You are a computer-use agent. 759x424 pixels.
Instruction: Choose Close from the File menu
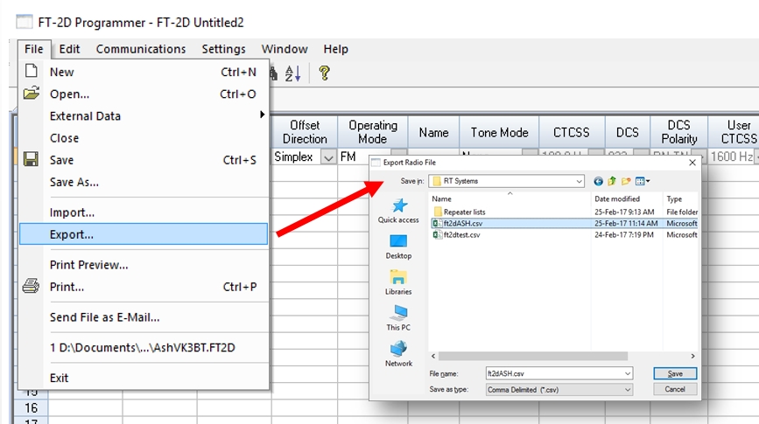[144, 138]
